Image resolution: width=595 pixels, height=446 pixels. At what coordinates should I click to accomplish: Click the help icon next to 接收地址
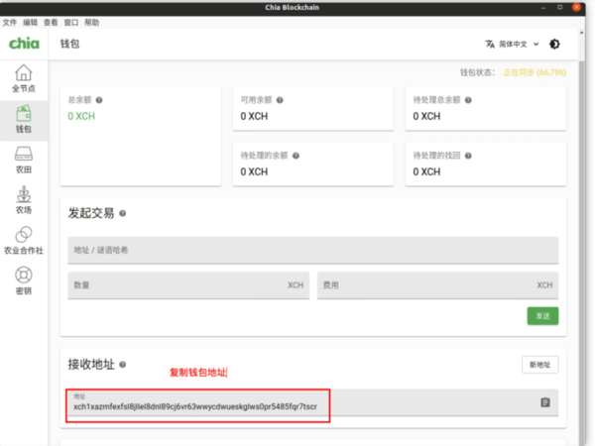pyautogui.click(x=122, y=365)
